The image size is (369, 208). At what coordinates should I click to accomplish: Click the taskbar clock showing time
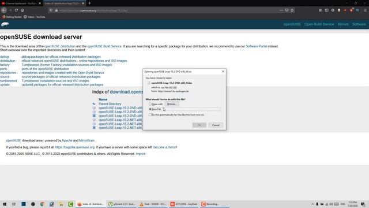(353, 204)
